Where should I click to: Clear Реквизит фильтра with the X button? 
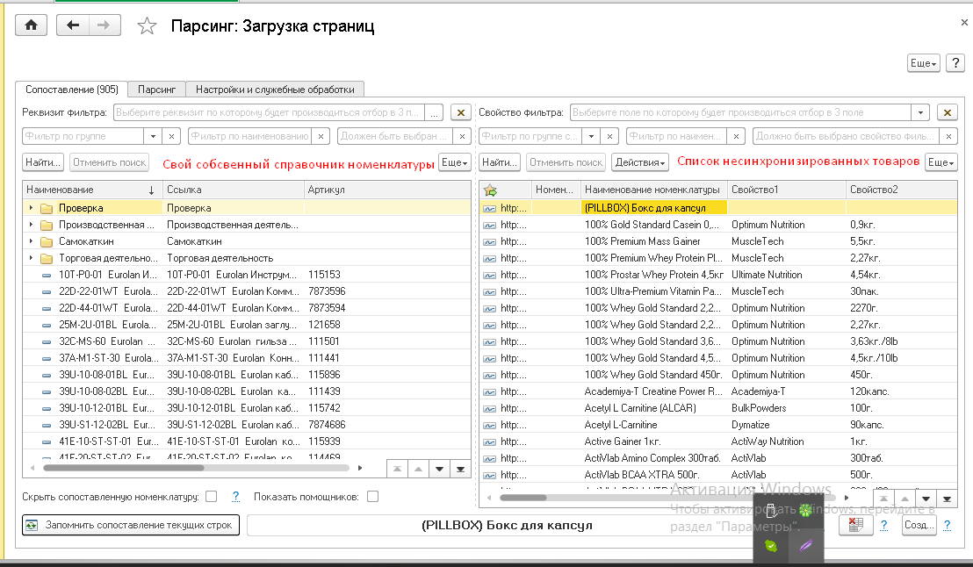[460, 112]
